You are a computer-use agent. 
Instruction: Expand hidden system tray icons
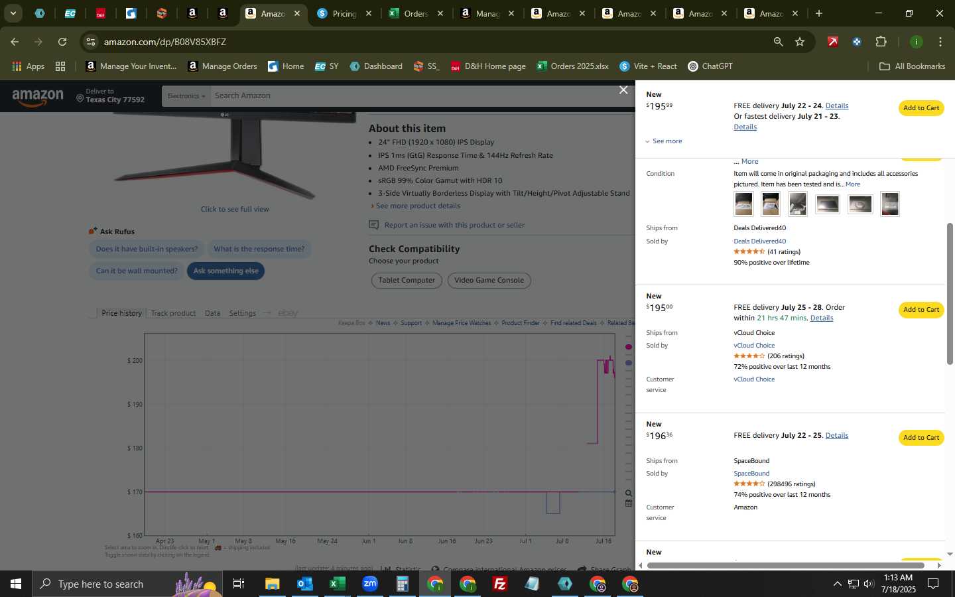(x=837, y=584)
